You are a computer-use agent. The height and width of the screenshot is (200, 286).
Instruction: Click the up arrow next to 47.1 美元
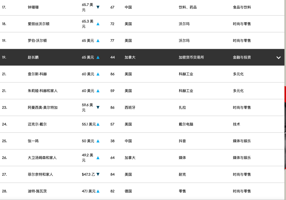click(98, 191)
